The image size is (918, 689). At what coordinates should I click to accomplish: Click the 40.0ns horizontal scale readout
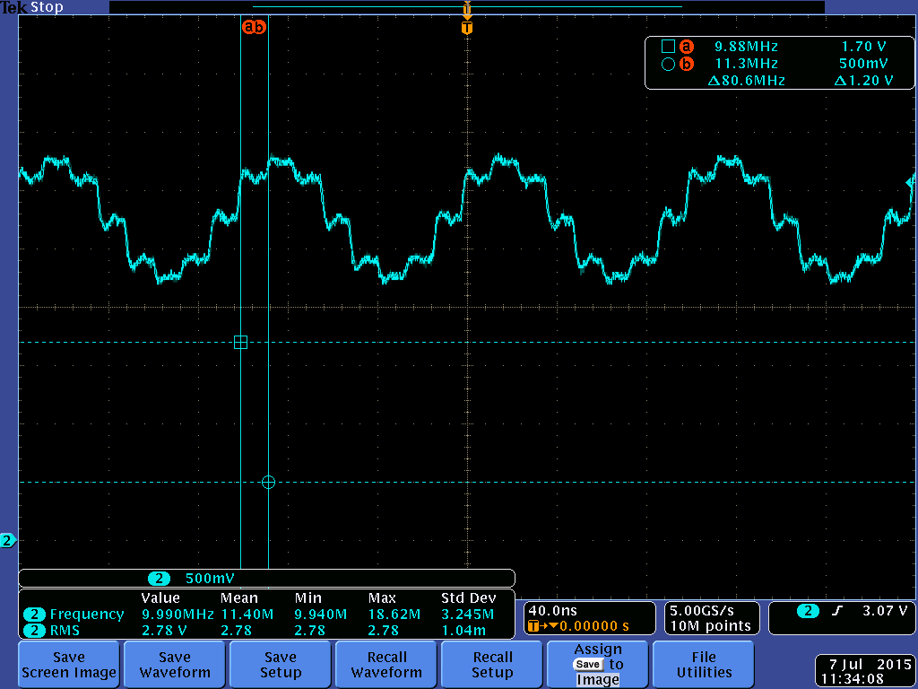click(x=552, y=610)
